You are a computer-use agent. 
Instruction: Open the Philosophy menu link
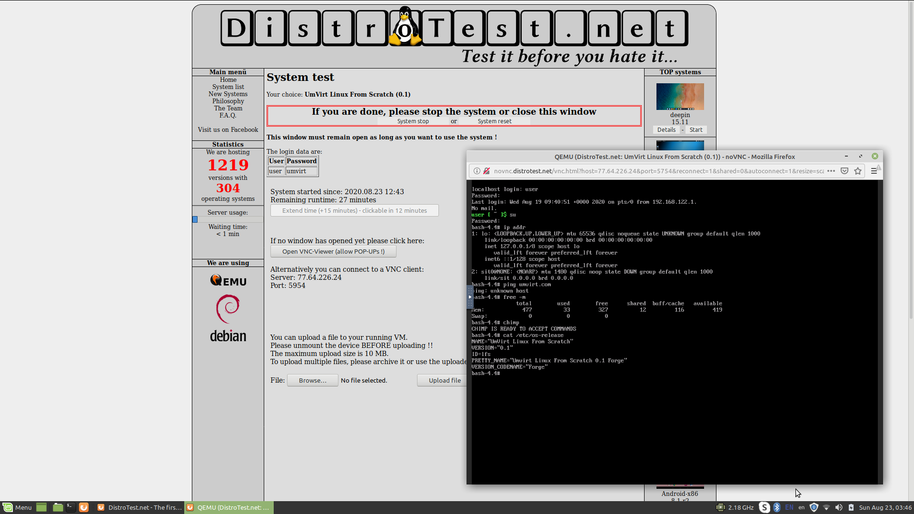(228, 101)
